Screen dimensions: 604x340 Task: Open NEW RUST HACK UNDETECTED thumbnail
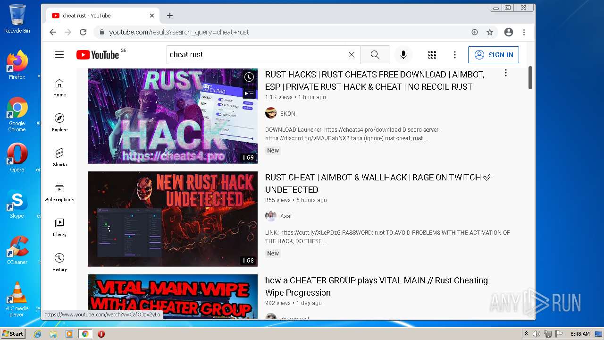click(x=173, y=219)
